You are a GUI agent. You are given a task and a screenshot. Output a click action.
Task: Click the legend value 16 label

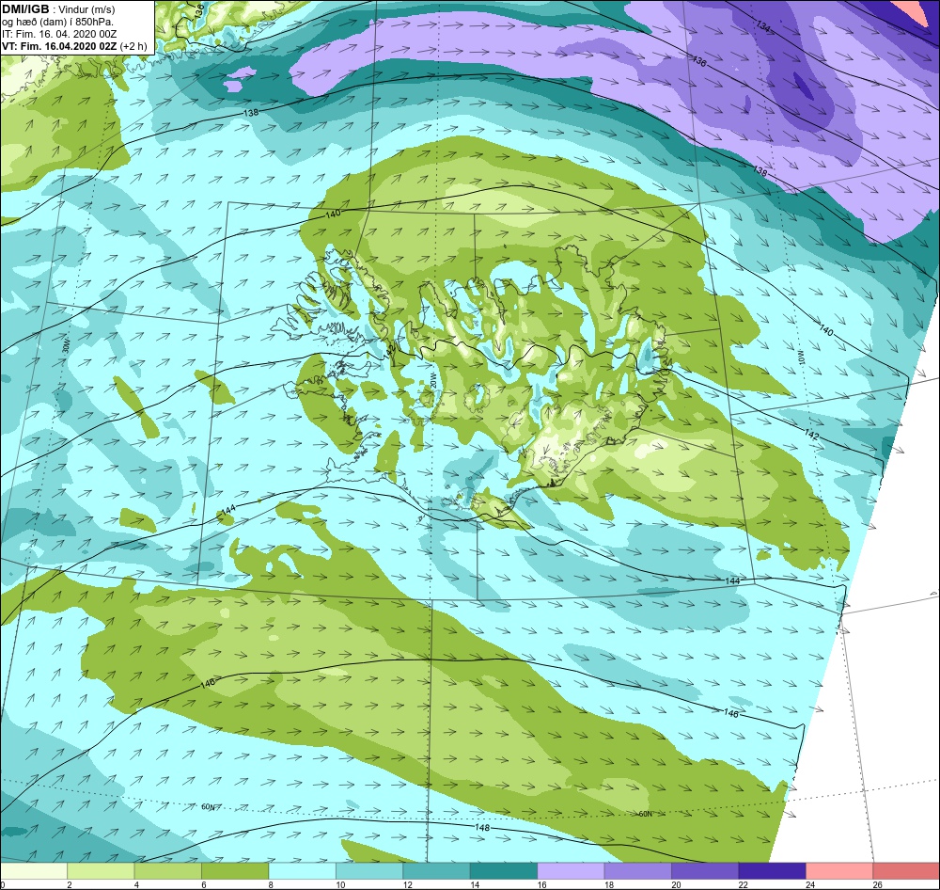coord(542,884)
